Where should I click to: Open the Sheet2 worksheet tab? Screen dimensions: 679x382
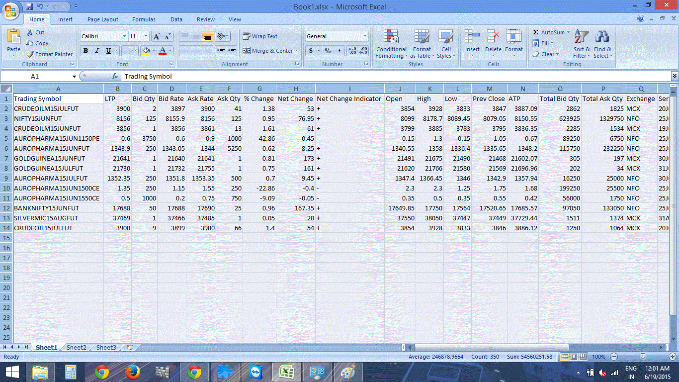(x=77, y=347)
